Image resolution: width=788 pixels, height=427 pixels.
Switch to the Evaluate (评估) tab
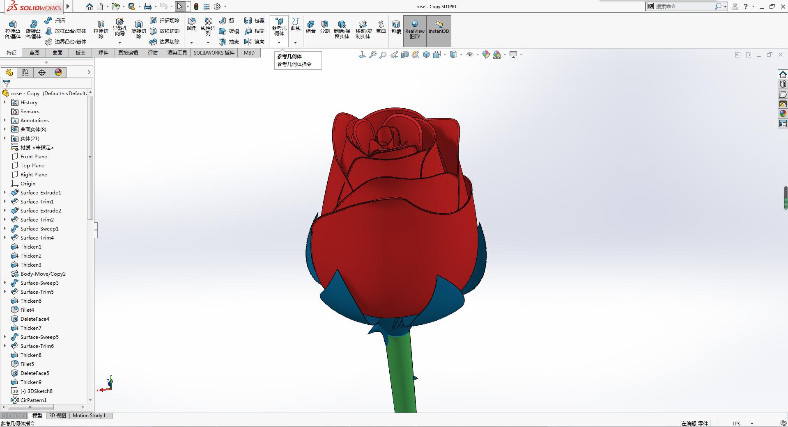[x=153, y=53]
